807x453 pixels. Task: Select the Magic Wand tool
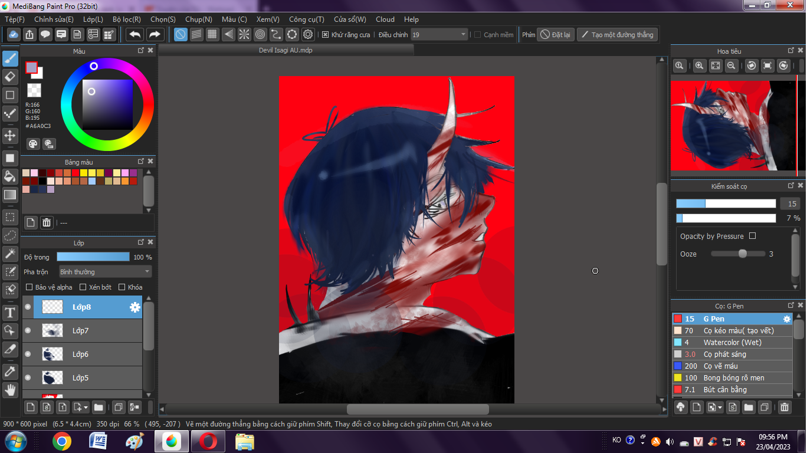click(10, 254)
